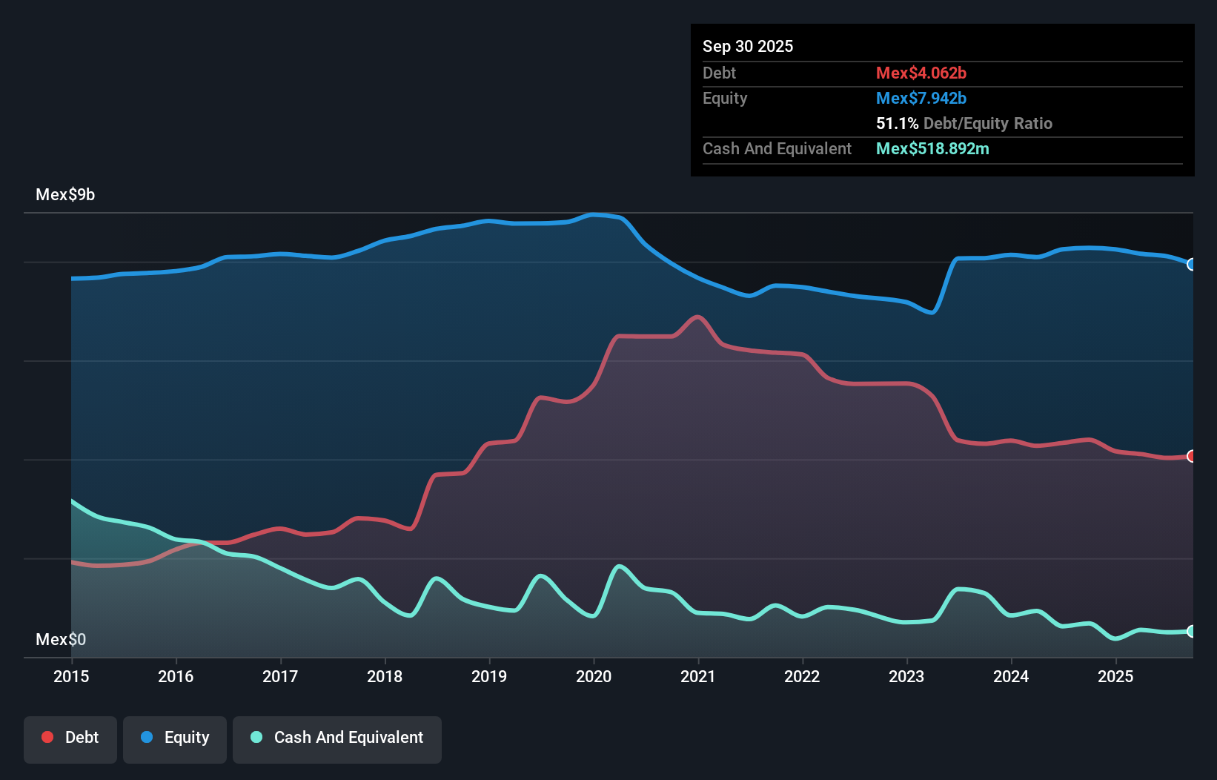
Task: Click the Debt peak around 2021 on the red line
Action: 697,317
